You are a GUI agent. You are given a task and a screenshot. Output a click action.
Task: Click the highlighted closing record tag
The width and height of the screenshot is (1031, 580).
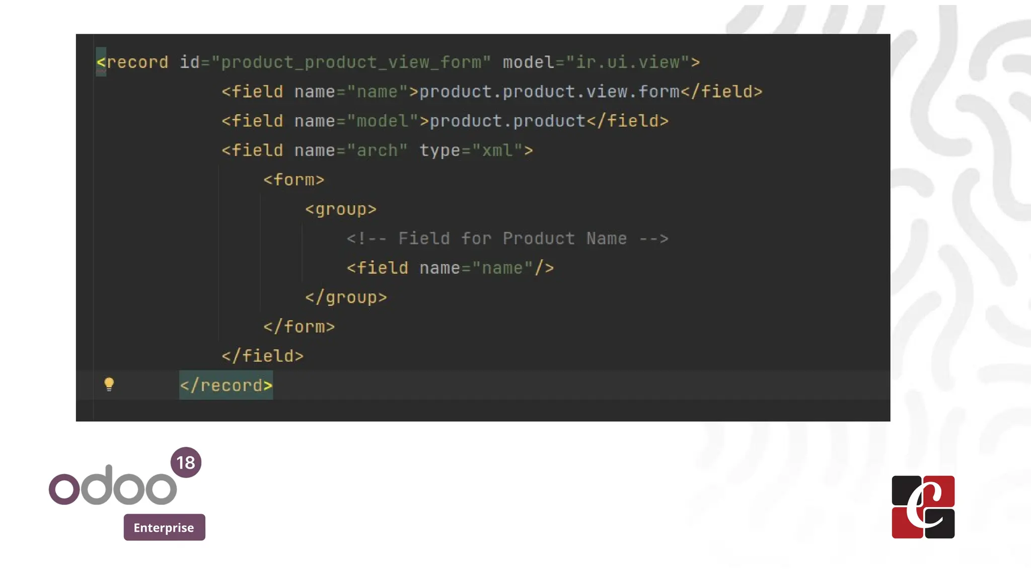[226, 386]
